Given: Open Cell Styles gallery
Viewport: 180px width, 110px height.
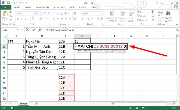Looking at the screenshot, I should click(x=131, y=16).
